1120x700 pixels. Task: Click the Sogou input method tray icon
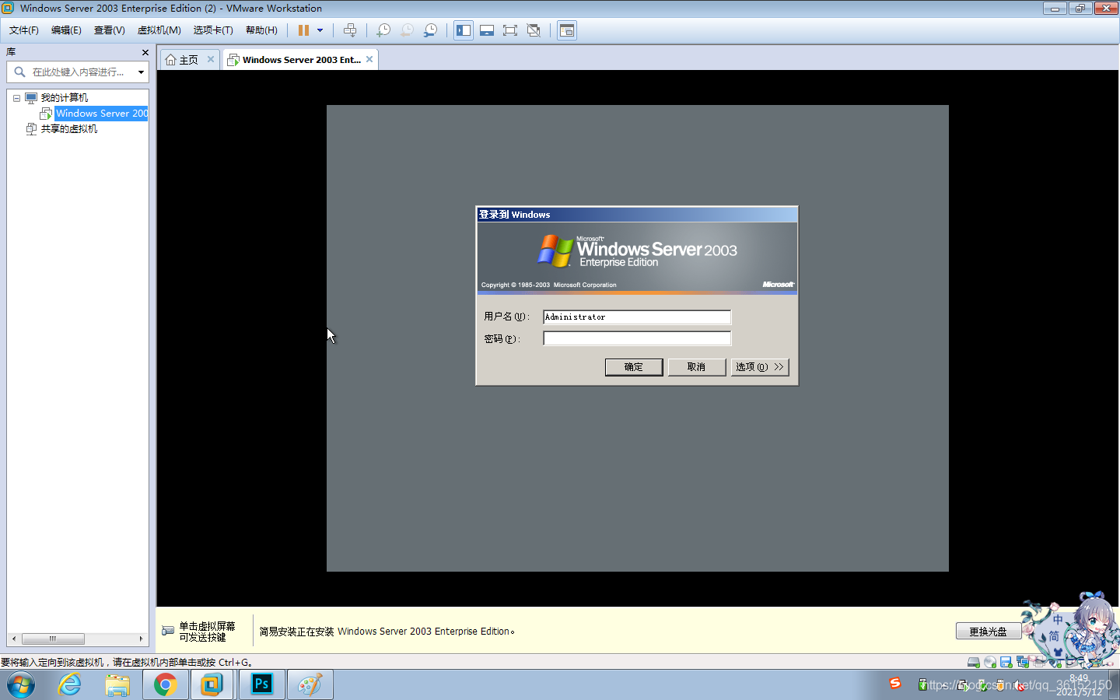895,683
